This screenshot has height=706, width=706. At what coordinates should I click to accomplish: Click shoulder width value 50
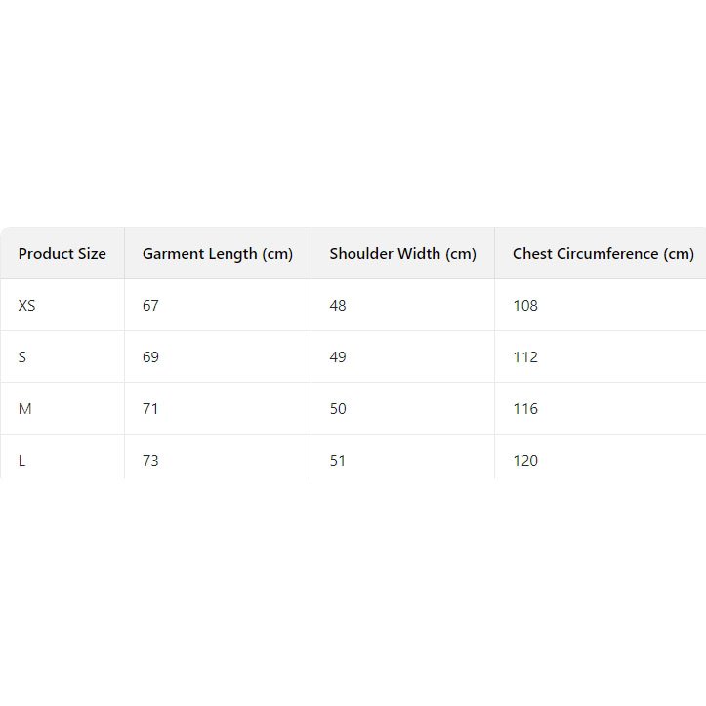coord(338,409)
